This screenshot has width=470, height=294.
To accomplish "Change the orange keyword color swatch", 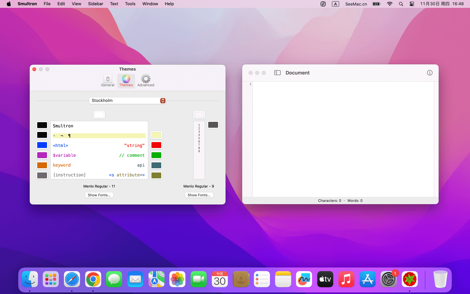I will [x=42, y=165].
